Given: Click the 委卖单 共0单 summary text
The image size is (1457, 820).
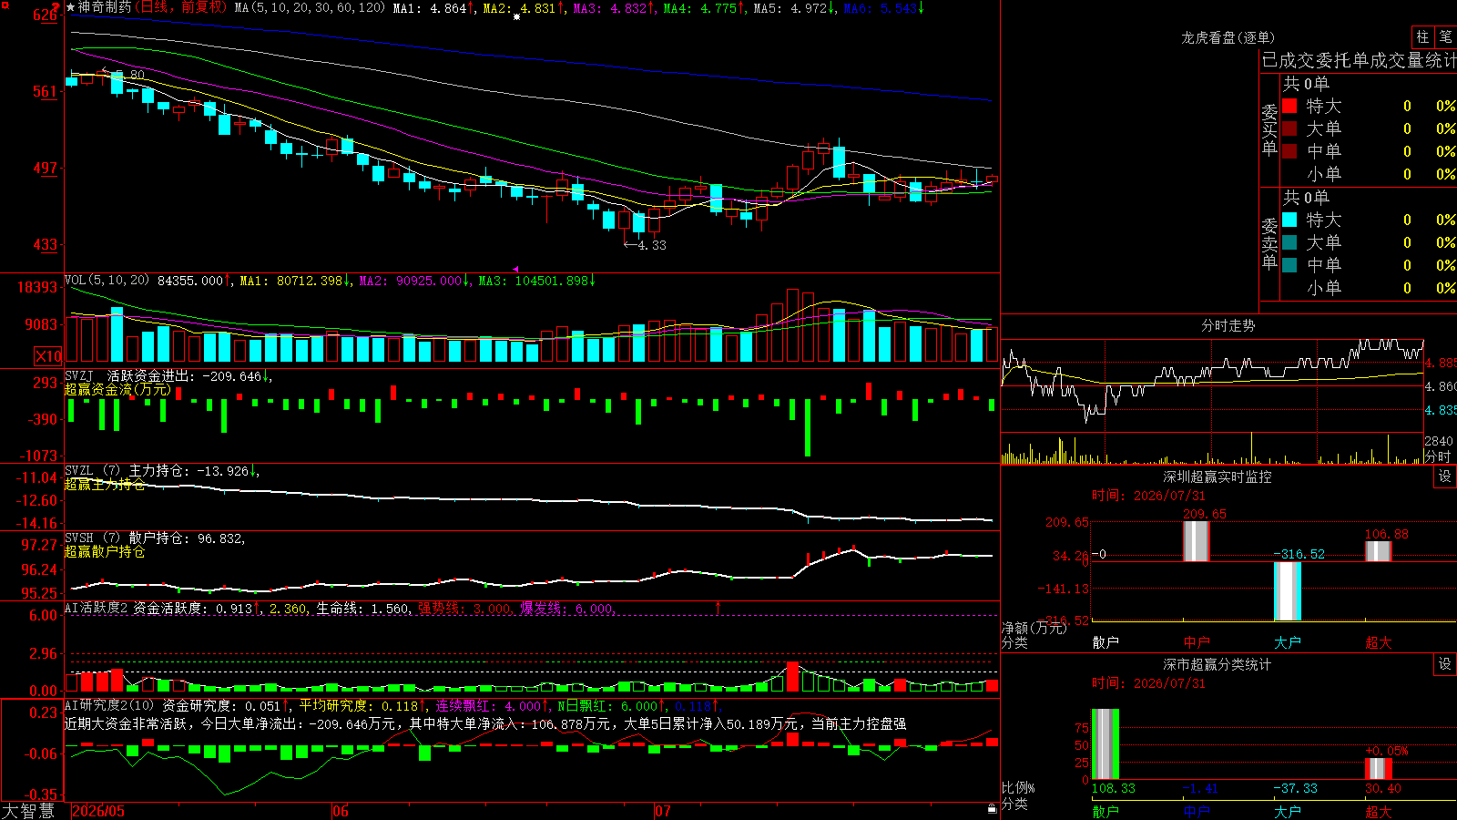Looking at the screenshot, I should (x=1306, y=198).
